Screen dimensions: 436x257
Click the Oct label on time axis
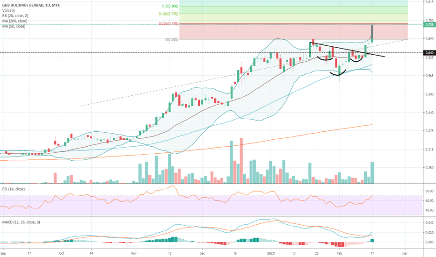click(x=62, y=253)
